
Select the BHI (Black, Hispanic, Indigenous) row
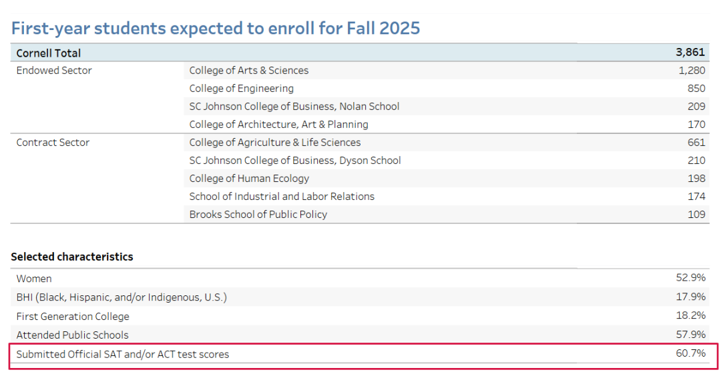122,297
